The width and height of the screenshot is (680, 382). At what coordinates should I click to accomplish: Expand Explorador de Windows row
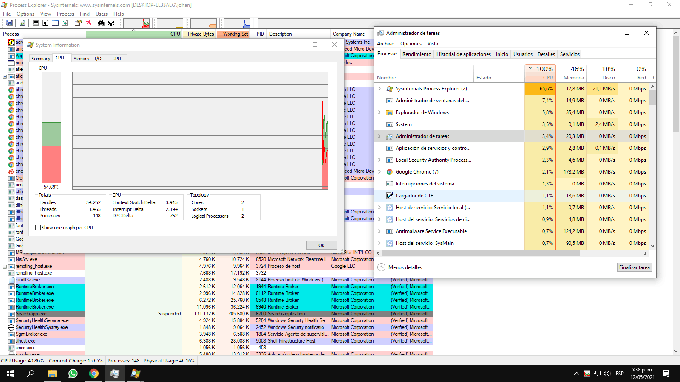coord(380,112)
